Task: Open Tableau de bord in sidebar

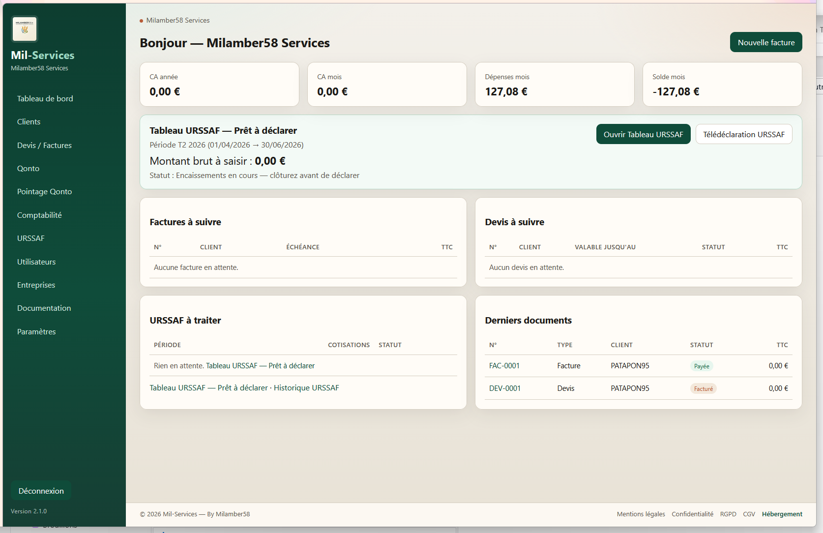Action: tap(45, 99)
